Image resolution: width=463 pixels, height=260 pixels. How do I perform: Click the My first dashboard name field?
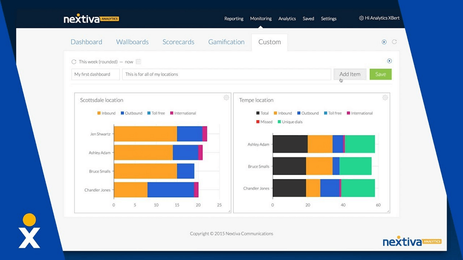(95, 75)
